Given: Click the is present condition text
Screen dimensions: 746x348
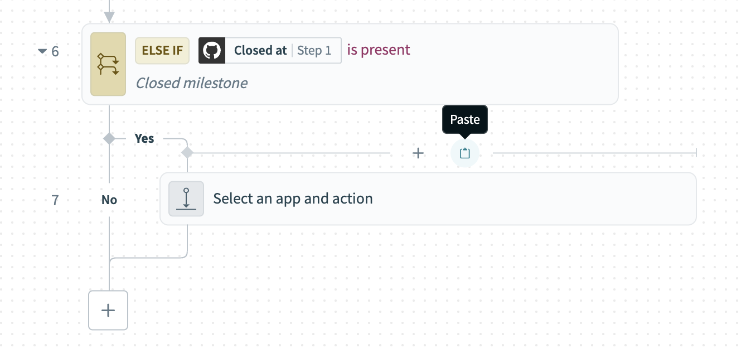Looking at the screenshot, I should coord(378,49).
